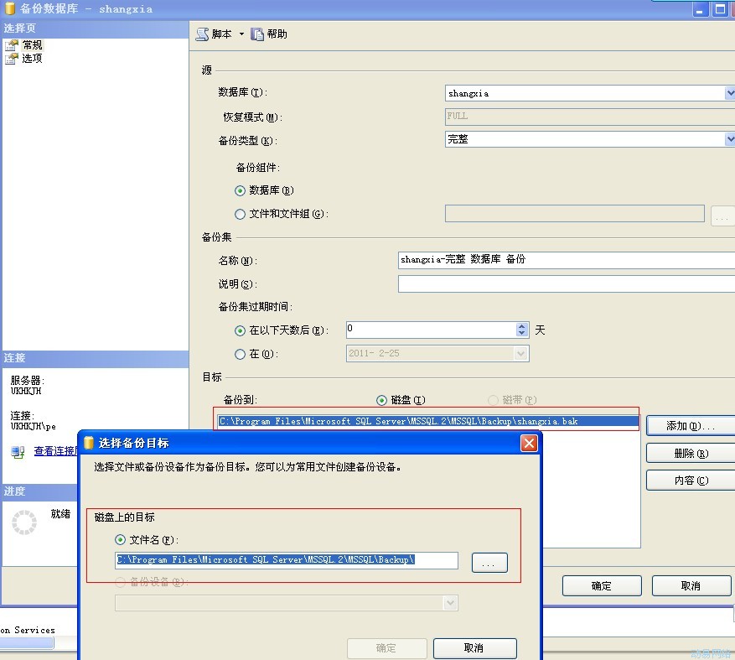Click the 添加 button
735x660 pixels.
click(x=690, y=426)
